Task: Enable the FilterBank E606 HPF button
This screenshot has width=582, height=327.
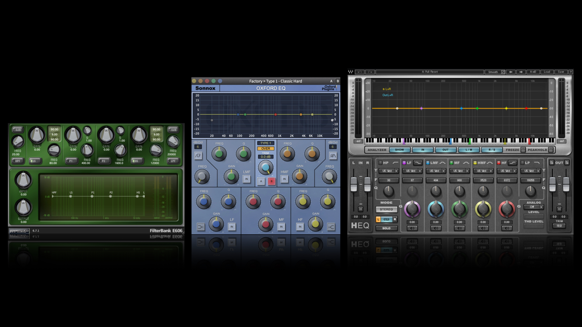Action: tap(18, 161)
